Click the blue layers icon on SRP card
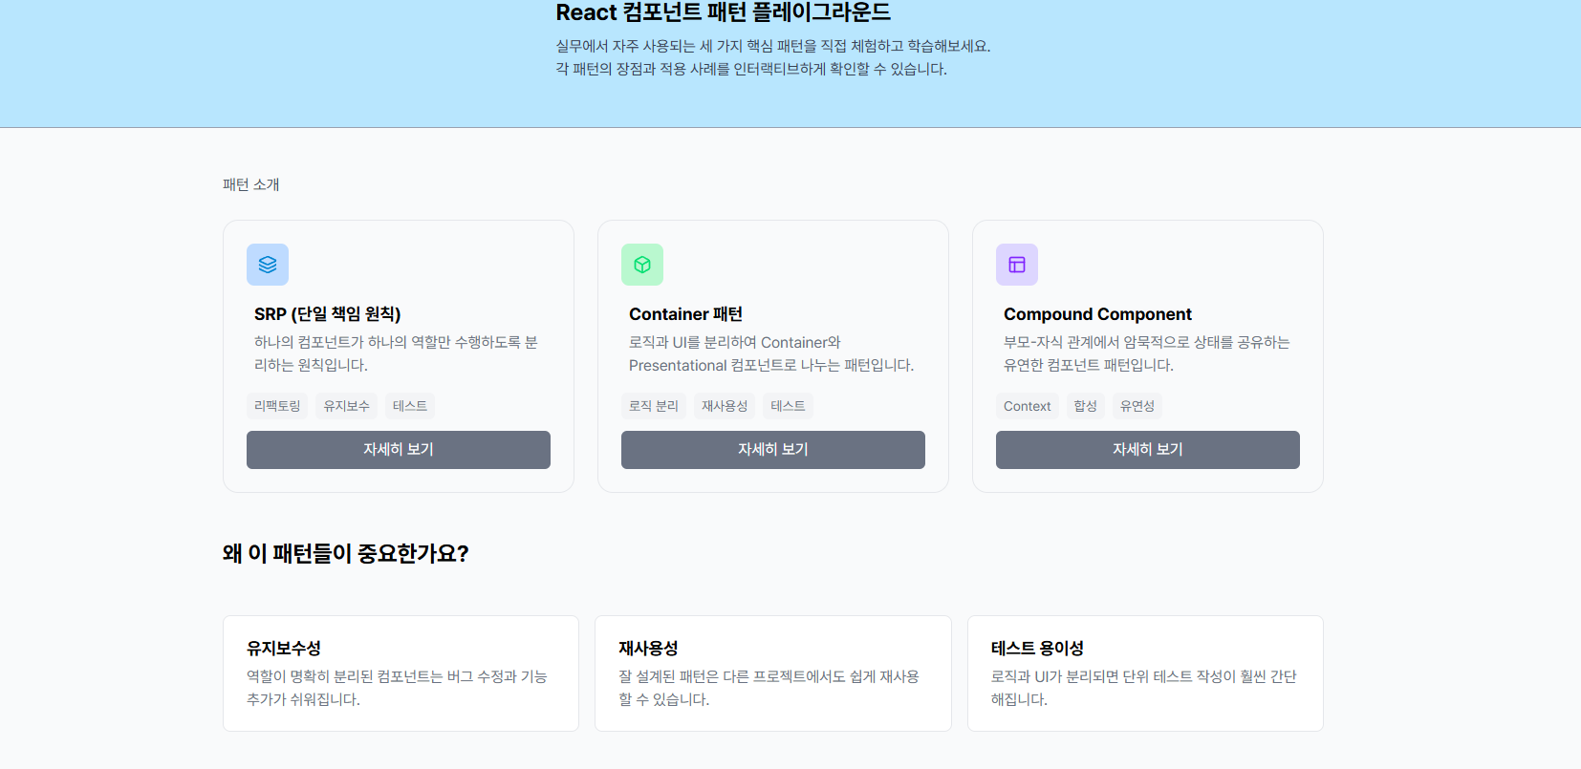Screen dimensions: 1581x769 (268, 265)
